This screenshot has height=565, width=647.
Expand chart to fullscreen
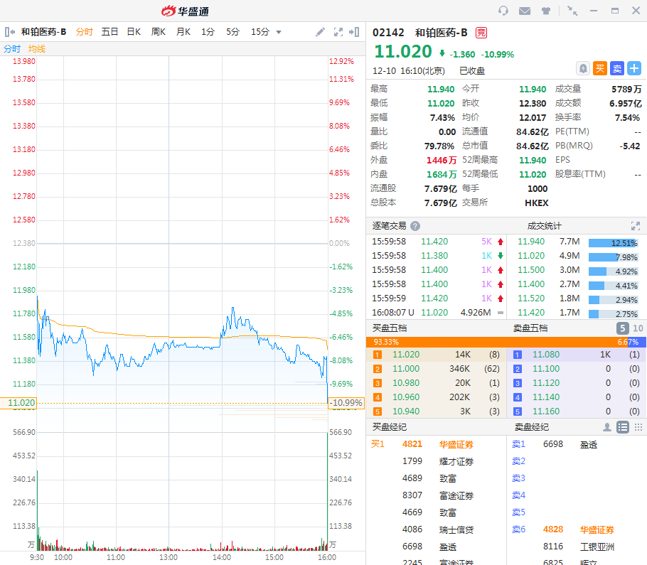coord(338,32)
